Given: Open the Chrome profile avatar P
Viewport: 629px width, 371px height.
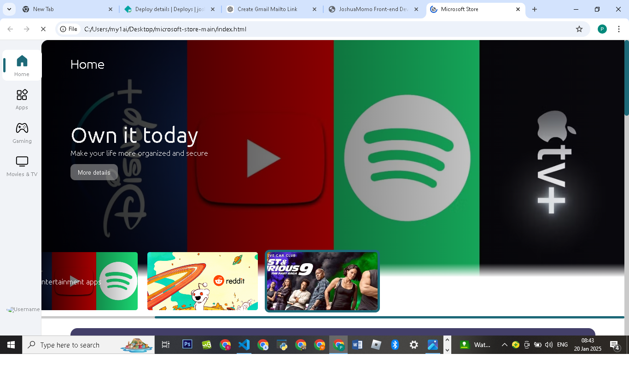Looking at the screenshot, I should [602, 29].
